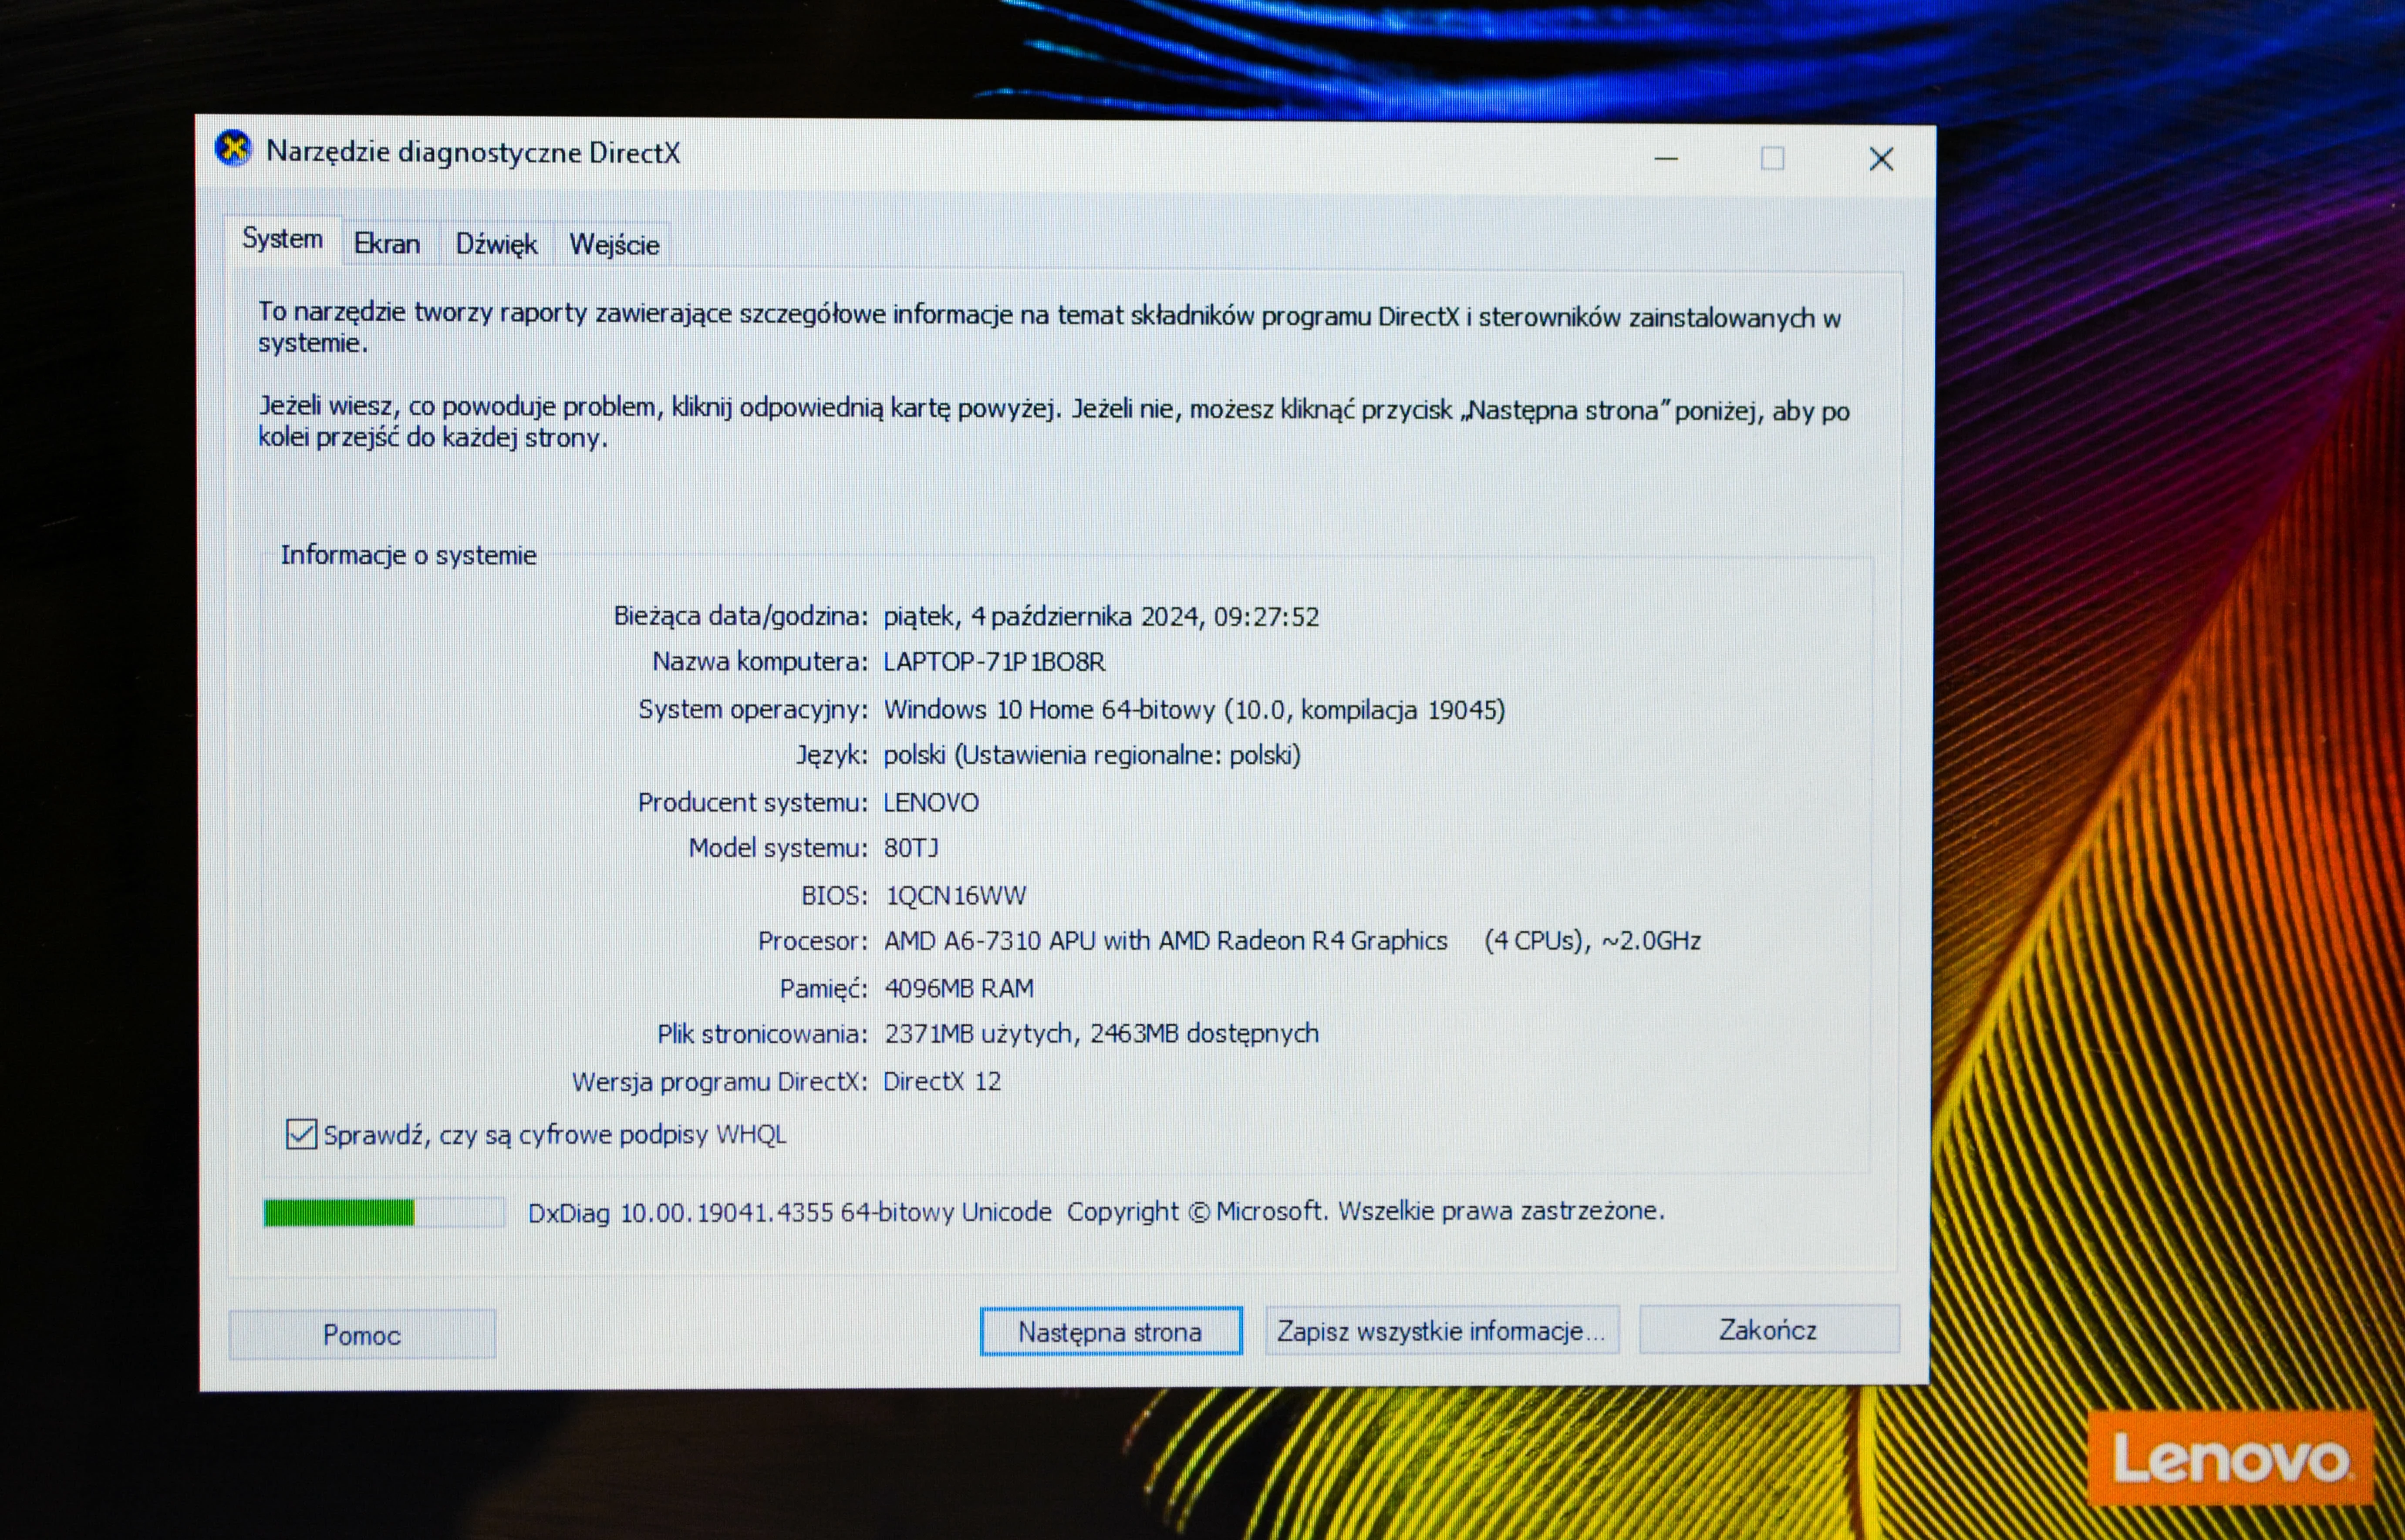Click the Informacje o systemie group label
Image resolution: width=2405 pixels, height=1540 pixels.
click(408, 555)
